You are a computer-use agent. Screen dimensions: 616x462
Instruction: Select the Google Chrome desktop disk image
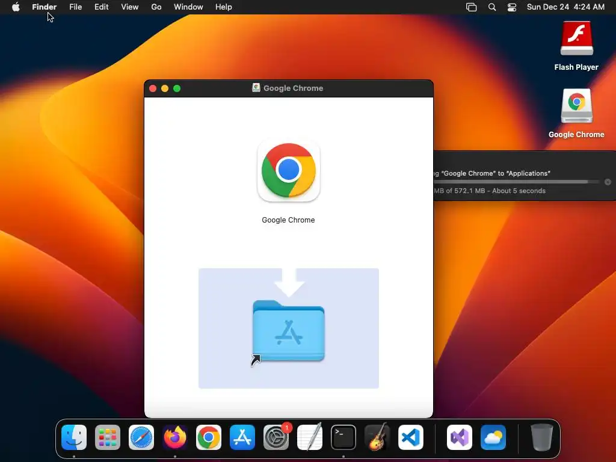576,106
